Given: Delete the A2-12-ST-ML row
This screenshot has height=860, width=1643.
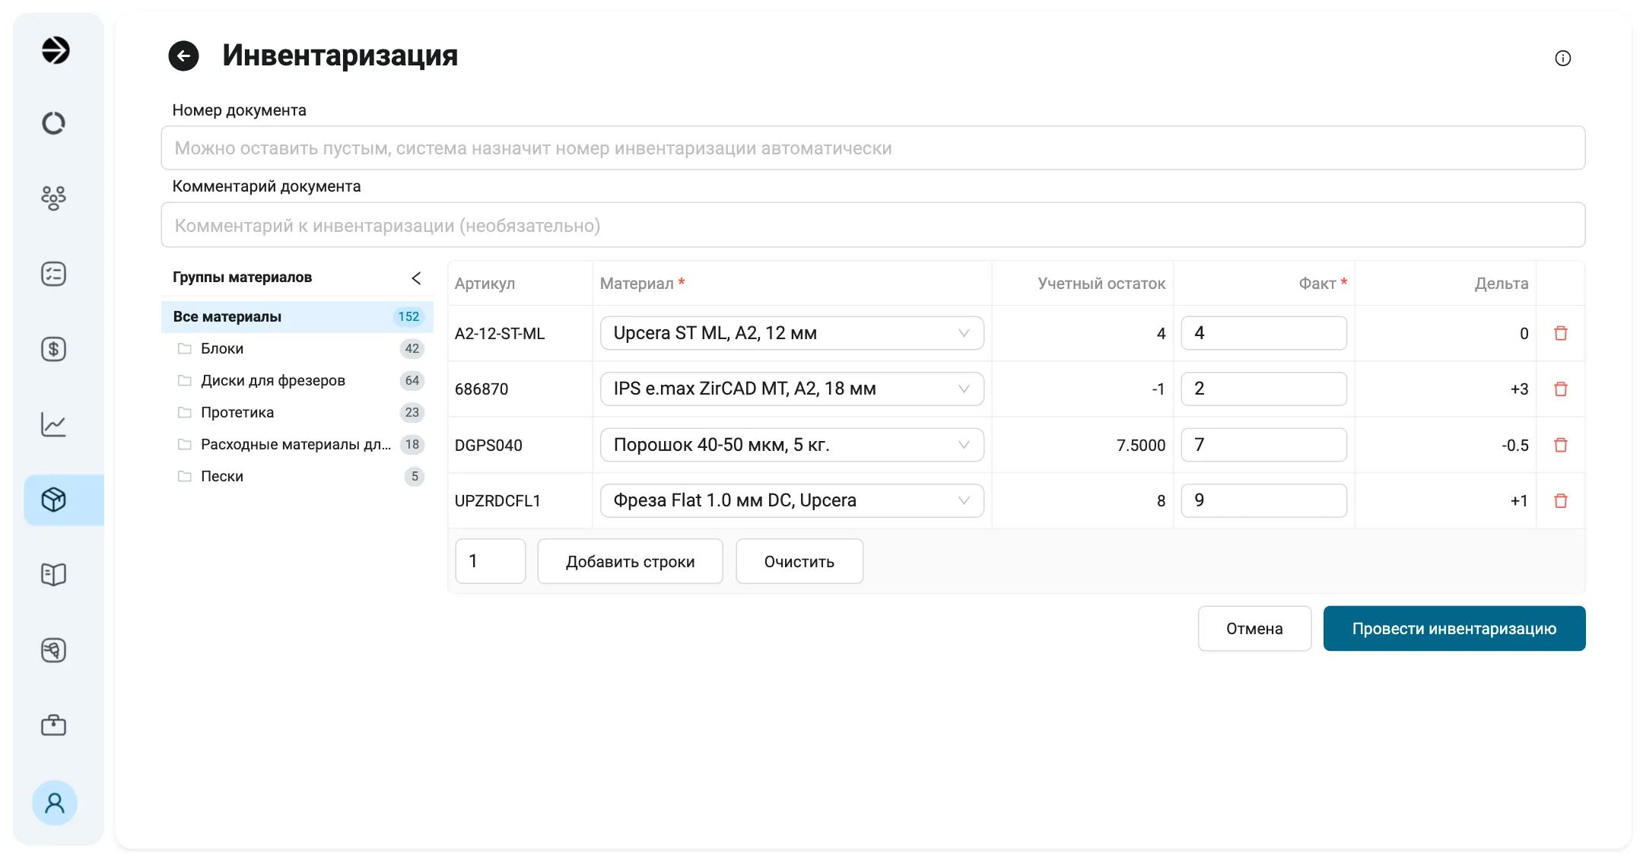Looking at the screenshot, I should pyautogui.click(x=1561, y=333).
